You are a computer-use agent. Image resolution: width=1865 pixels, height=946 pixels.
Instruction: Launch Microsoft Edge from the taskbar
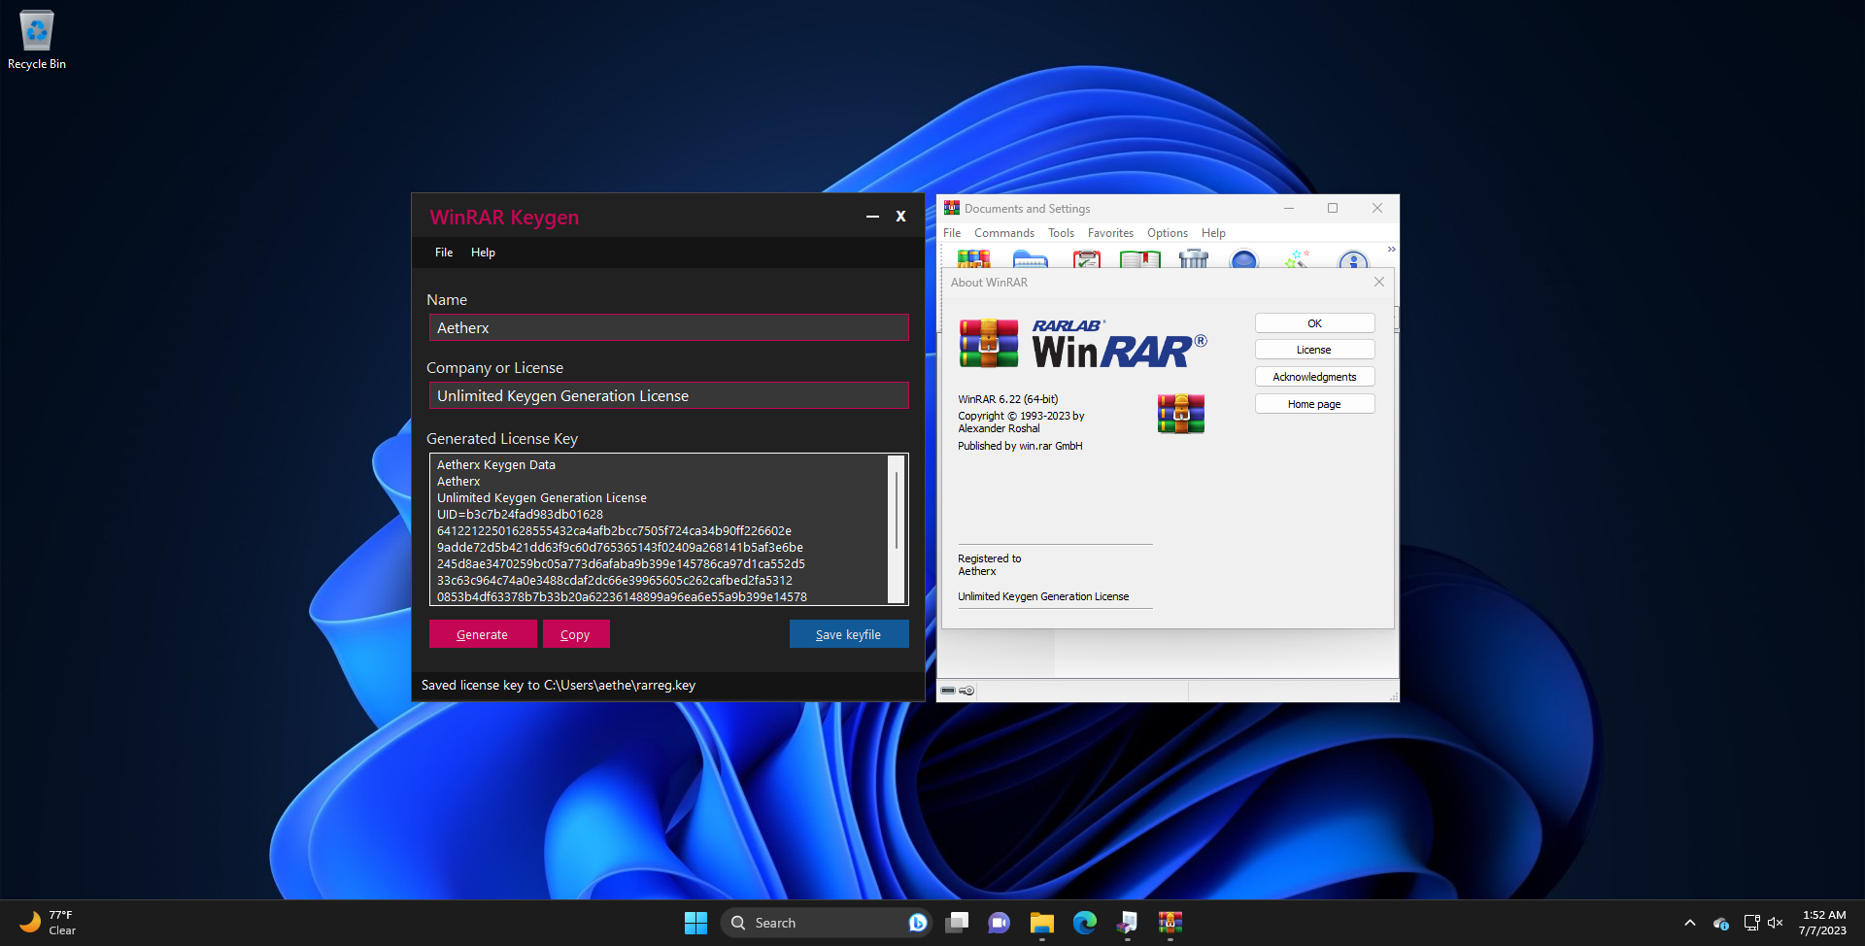[1084, 923]
